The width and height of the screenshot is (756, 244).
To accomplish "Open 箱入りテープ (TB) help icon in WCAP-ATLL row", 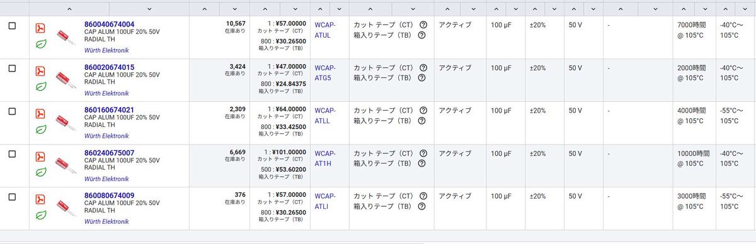I will (423, 121).
